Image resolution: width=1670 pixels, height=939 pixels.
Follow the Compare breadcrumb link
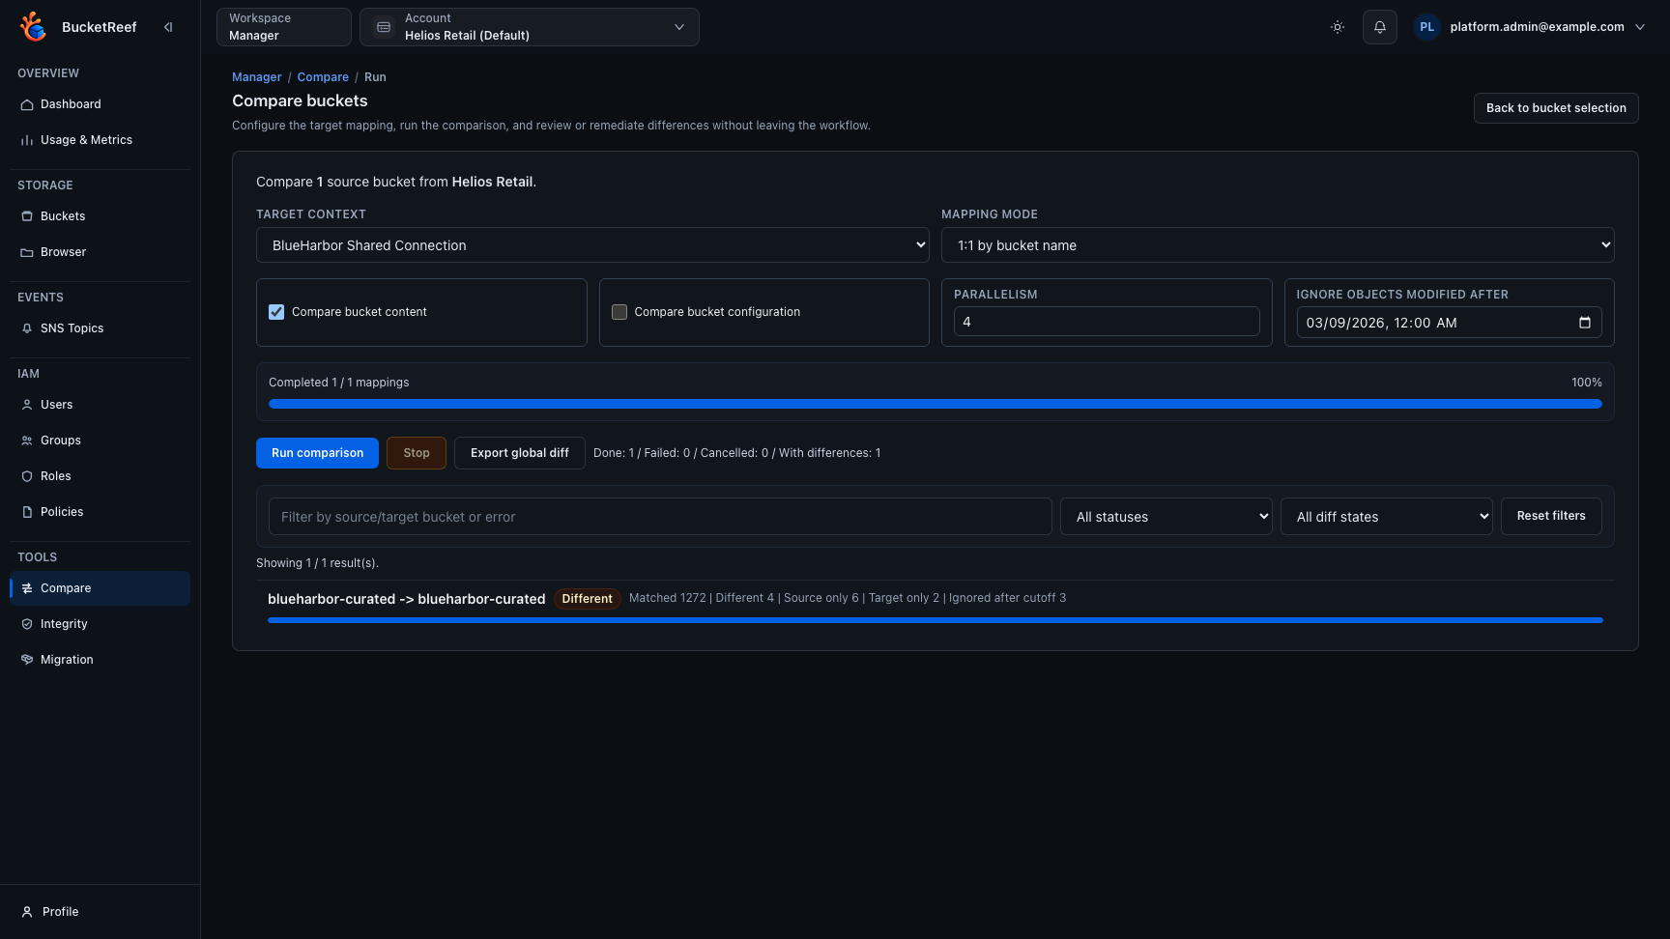click(323, 77)
